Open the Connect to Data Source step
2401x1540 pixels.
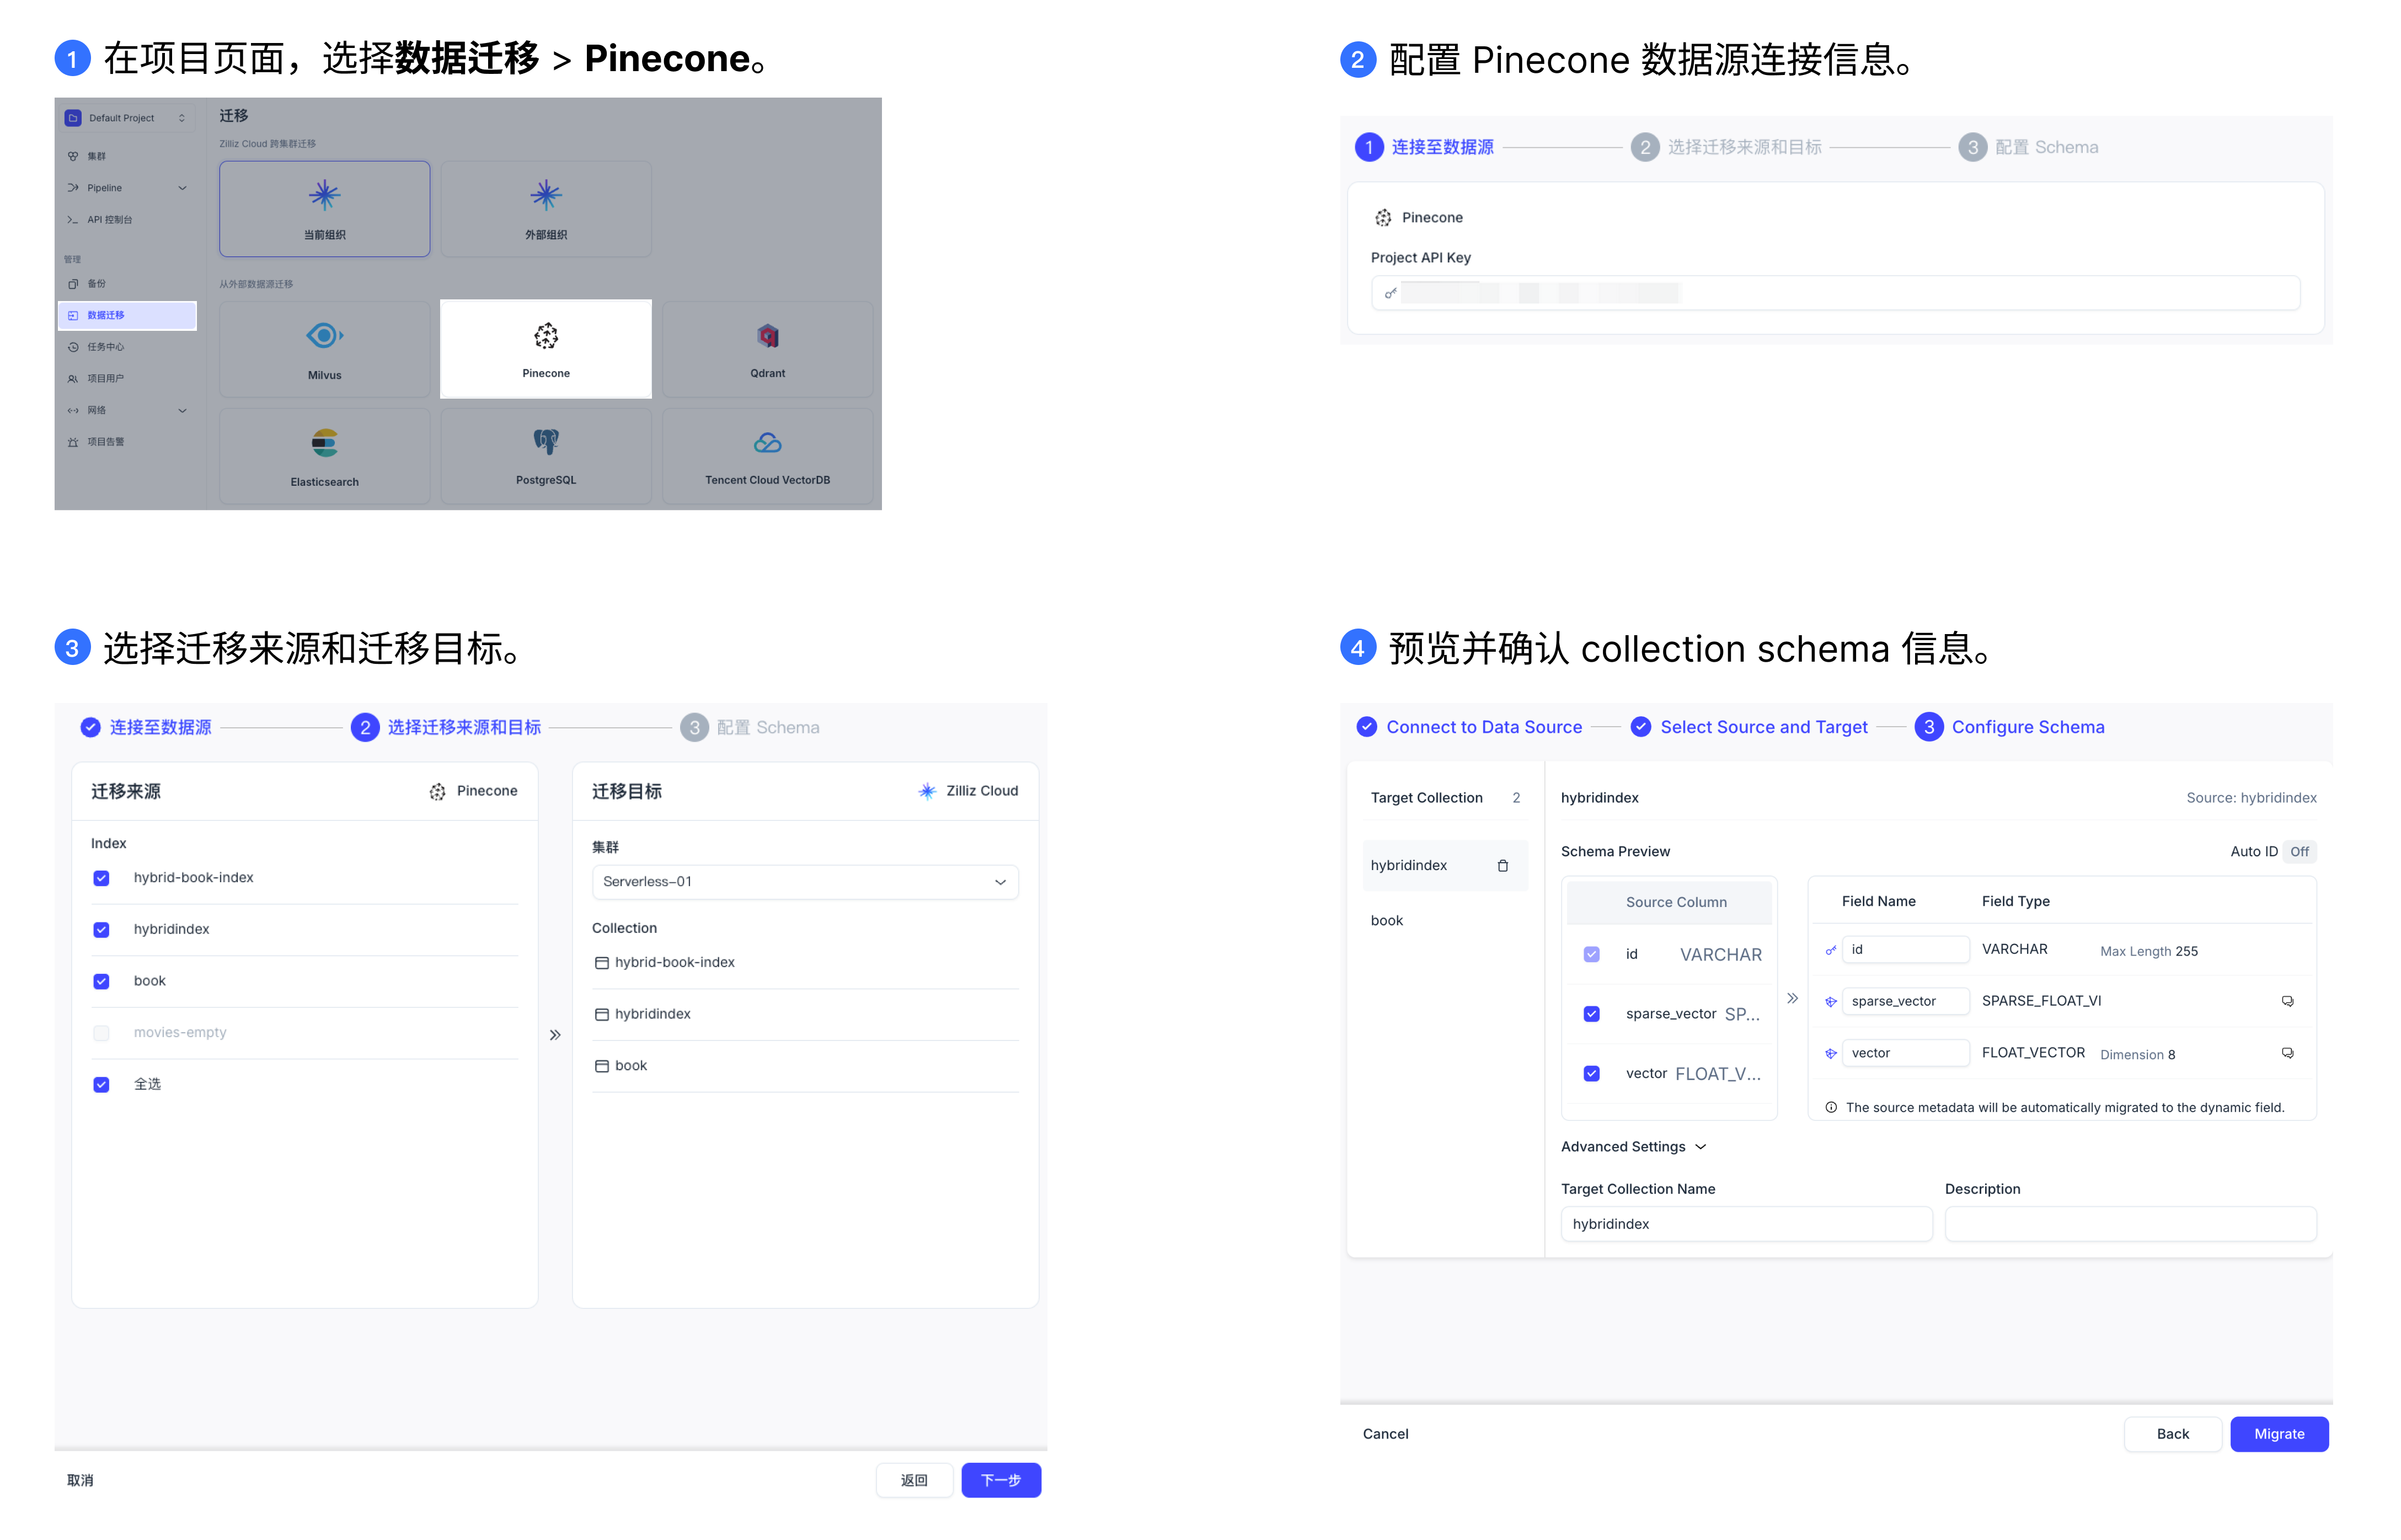click(x=1469, y=727)
